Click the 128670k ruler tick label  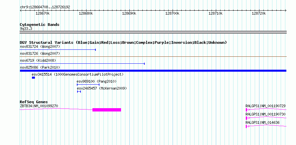[43, 14]
